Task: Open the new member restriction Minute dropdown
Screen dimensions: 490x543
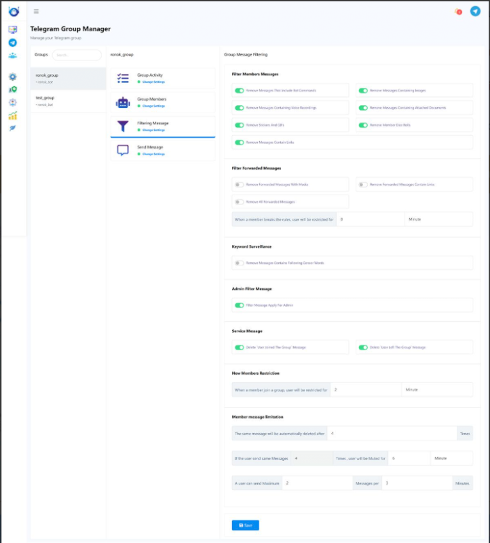Action: (x=437, y=390)
